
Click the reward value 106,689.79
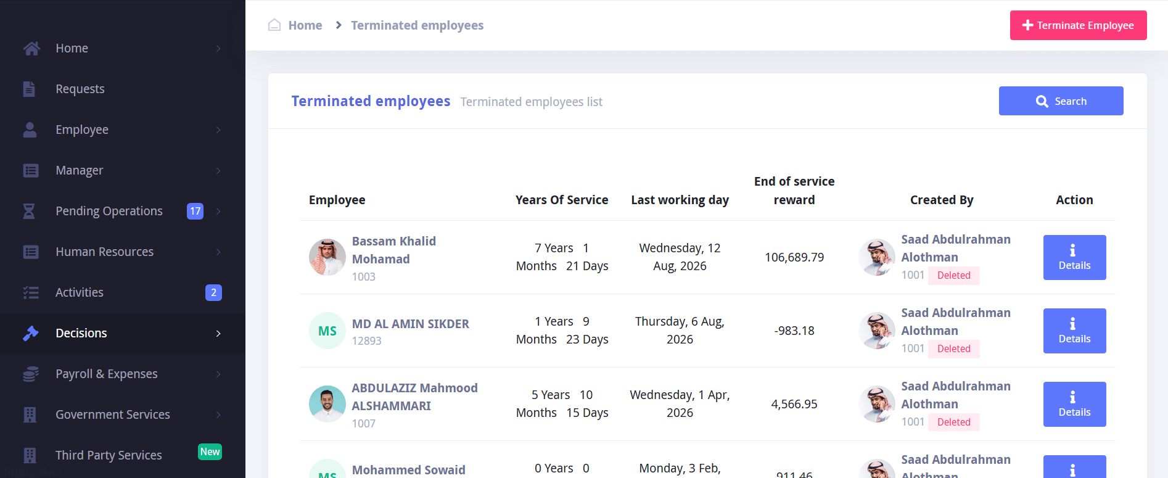click(x=794, y=257)
